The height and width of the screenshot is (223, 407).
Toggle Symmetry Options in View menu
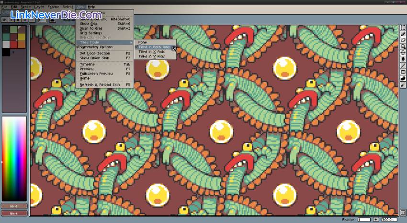(x=96, y=47)
